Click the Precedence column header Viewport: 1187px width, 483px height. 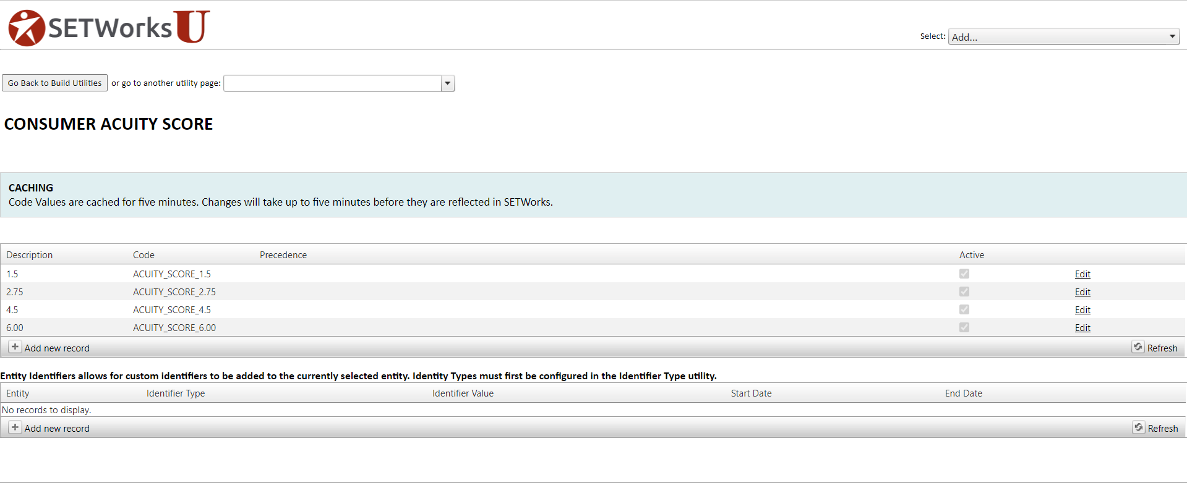pyautogui.click(x=283, y=255)
